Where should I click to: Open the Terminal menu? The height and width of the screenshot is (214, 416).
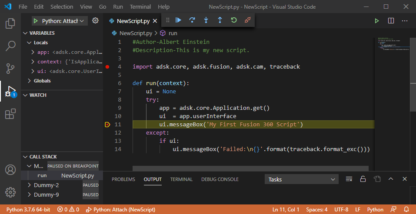140,7
